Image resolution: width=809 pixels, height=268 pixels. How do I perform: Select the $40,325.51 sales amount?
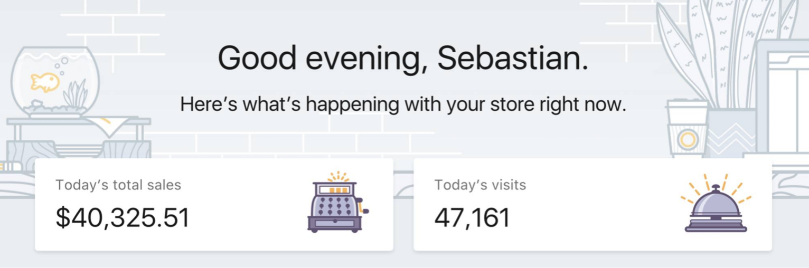[x=123, y=217]
